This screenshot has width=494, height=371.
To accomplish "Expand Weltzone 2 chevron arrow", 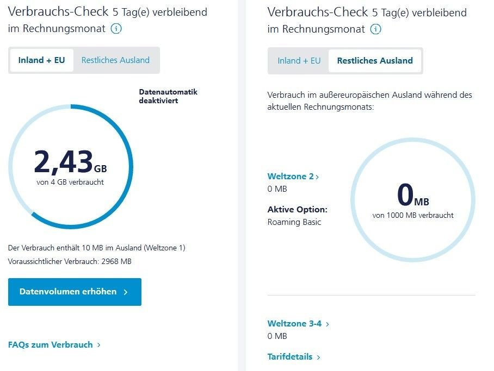I will (x=317, y=177).
